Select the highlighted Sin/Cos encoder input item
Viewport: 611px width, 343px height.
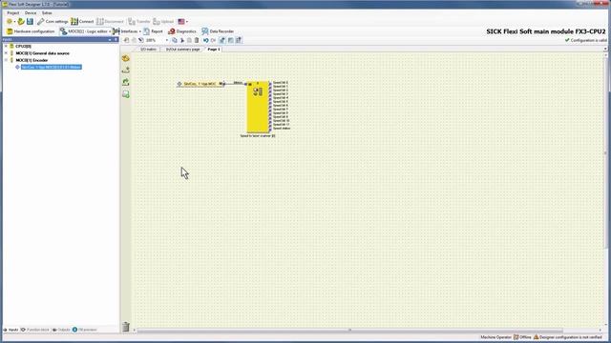click(51, 67)
